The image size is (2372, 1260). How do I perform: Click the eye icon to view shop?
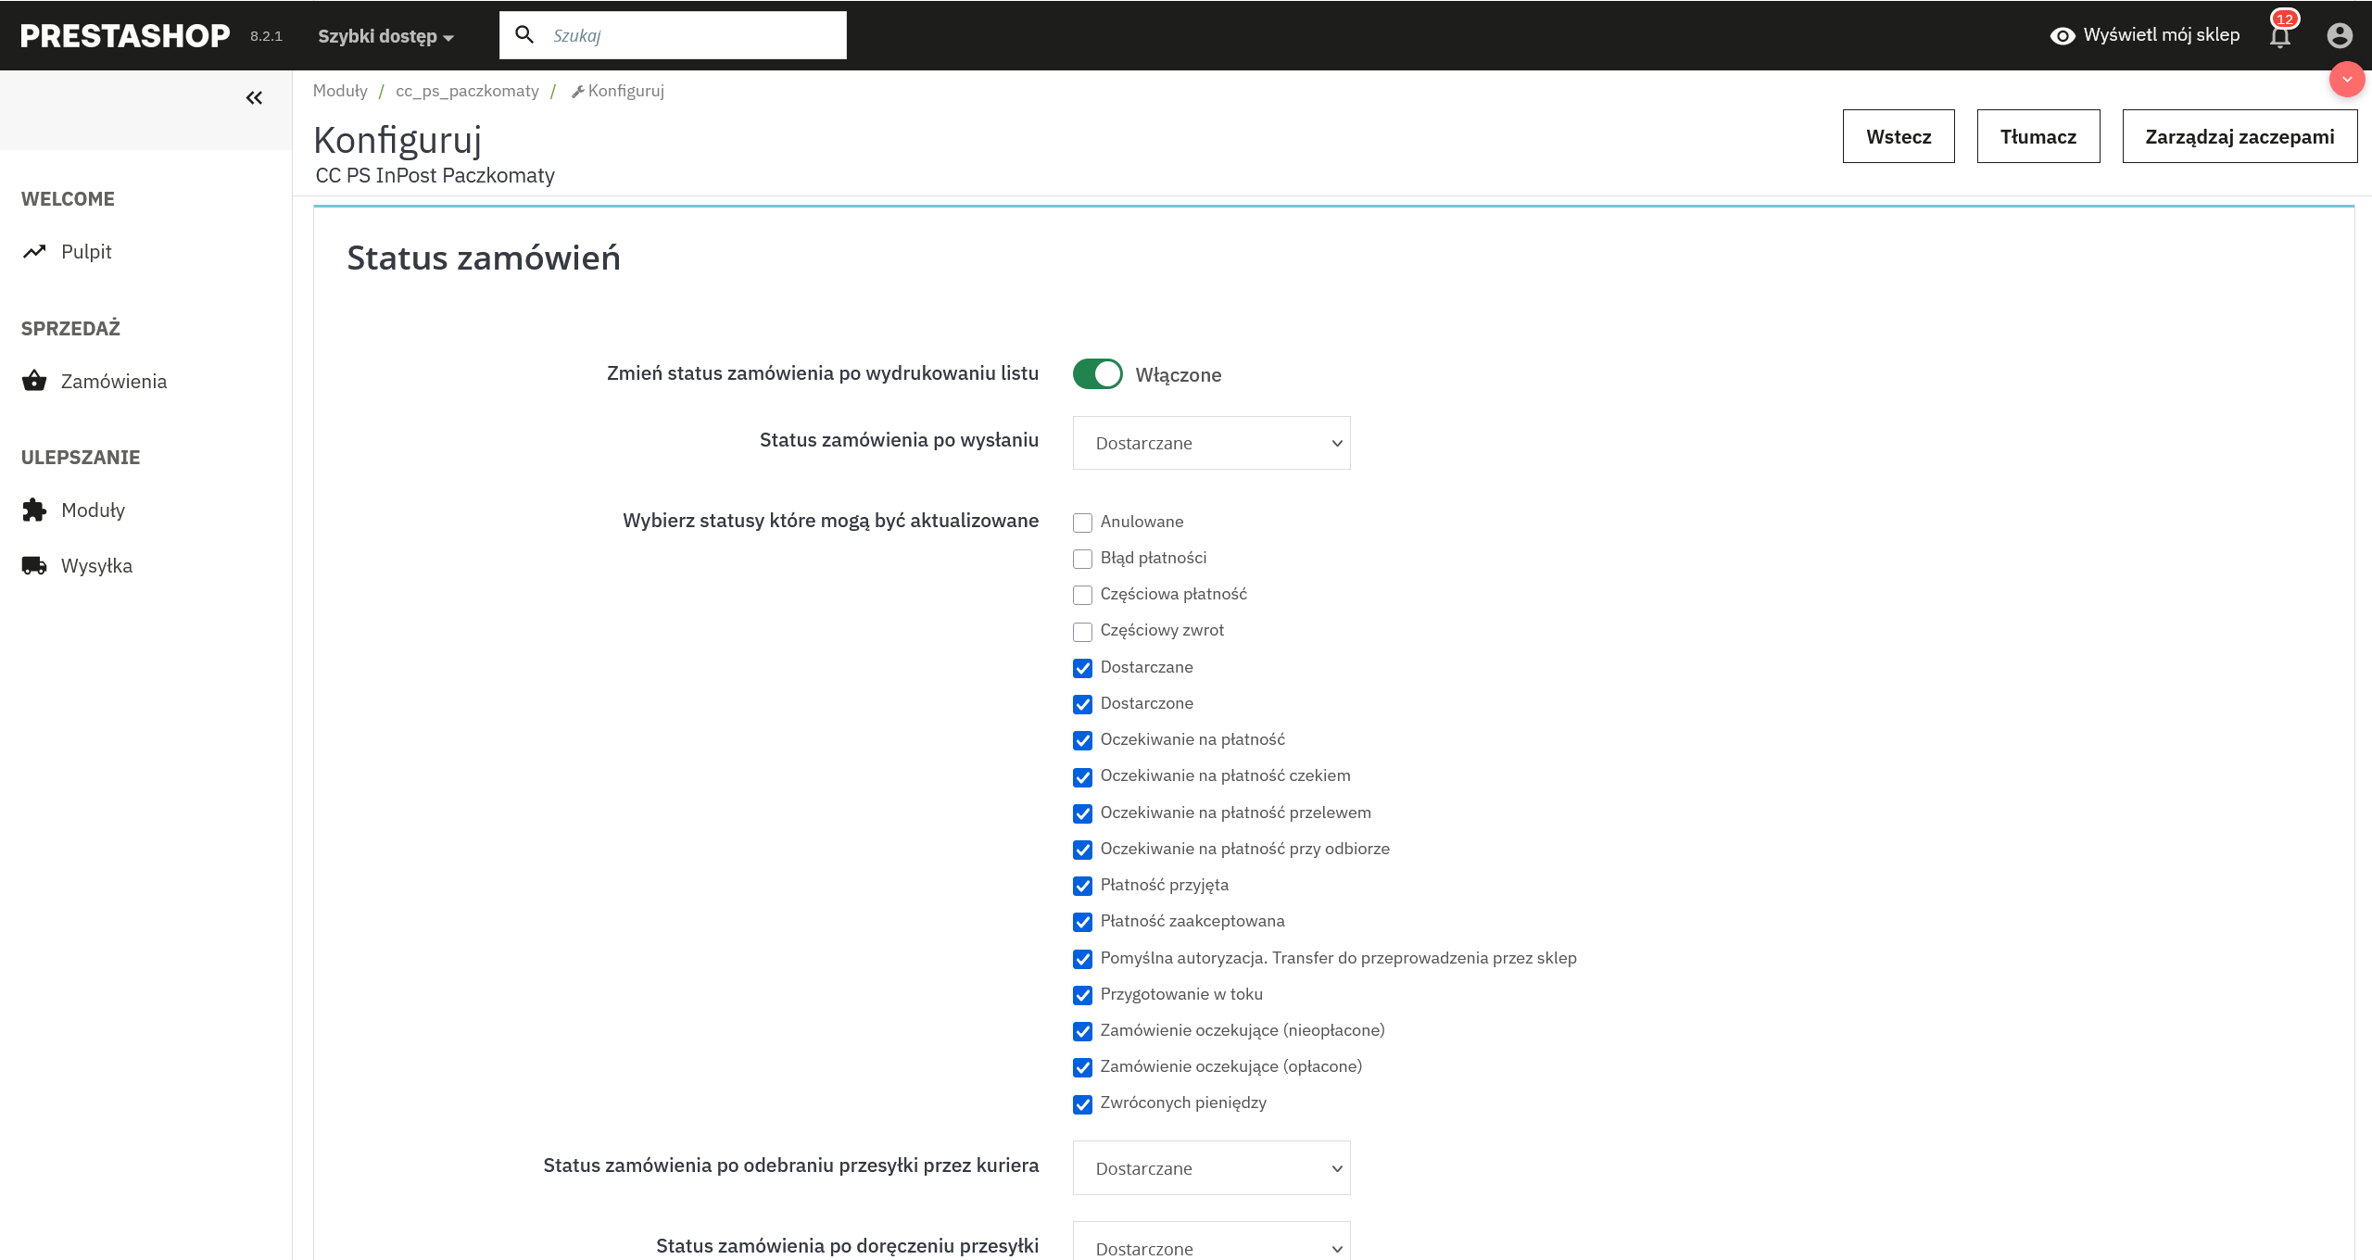pyautogui.click(x=2063, y=36)
